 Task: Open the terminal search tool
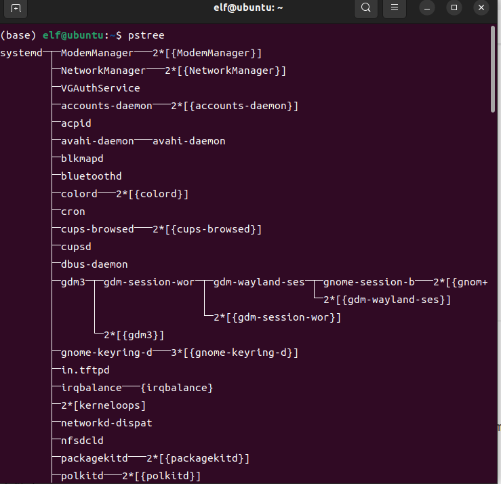coord(366,7)
